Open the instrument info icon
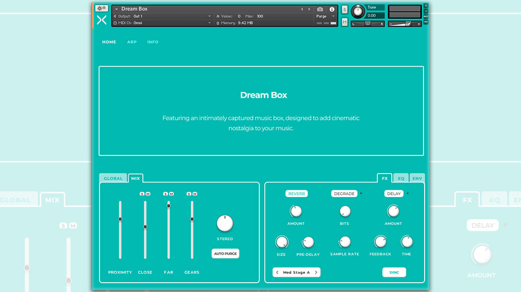The height and width of the screenshot is (292, 521). click(x=332, y=9)
